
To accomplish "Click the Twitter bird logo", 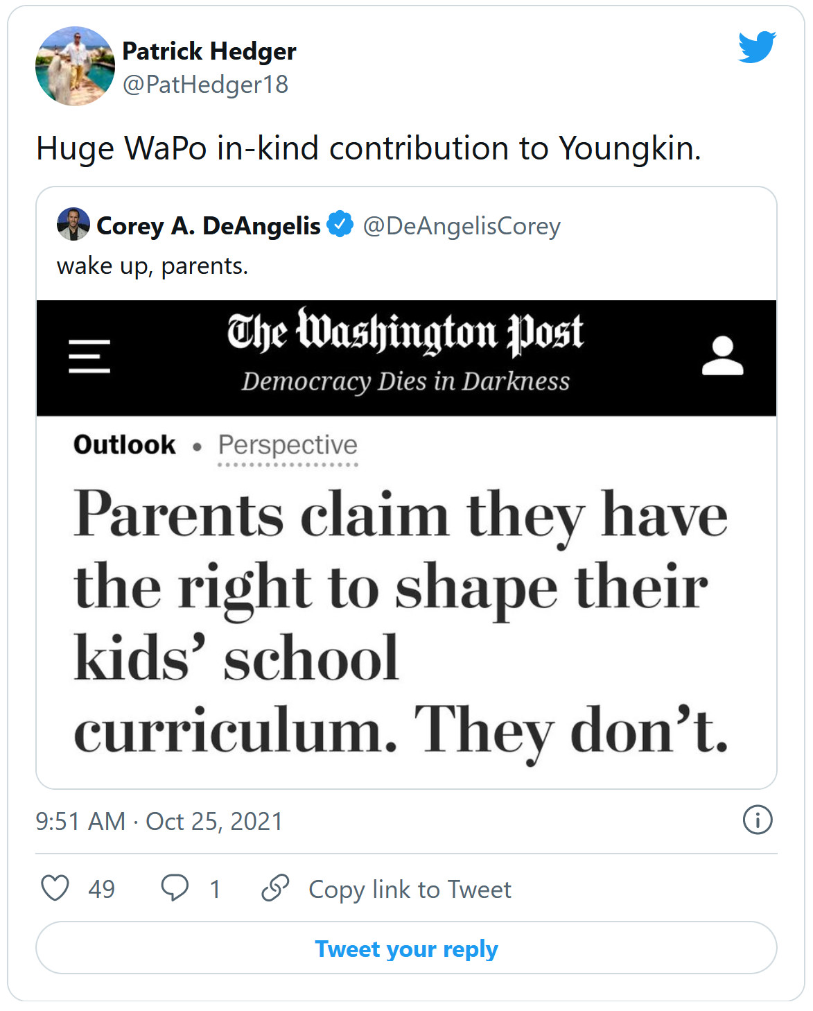I will [x=756, y=47].
